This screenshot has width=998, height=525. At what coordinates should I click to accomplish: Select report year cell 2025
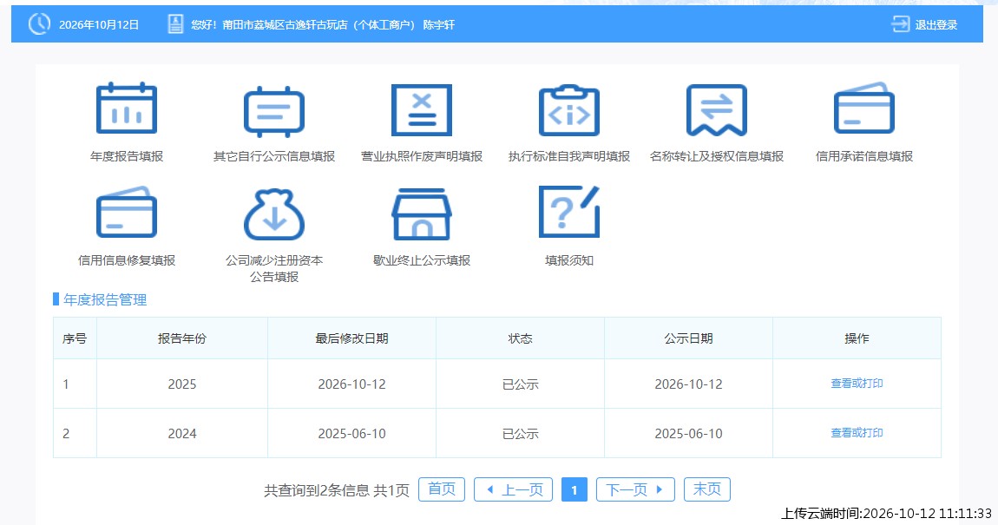coord(182,384)
